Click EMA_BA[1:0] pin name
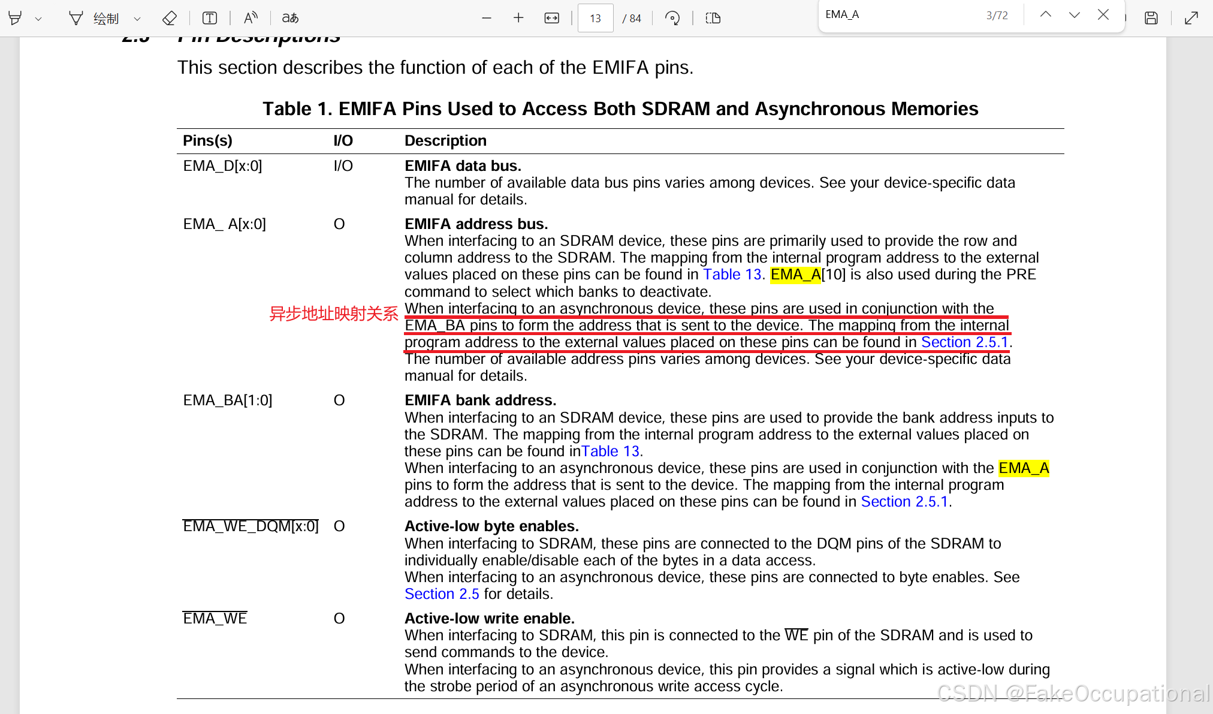 click(227, 400)
